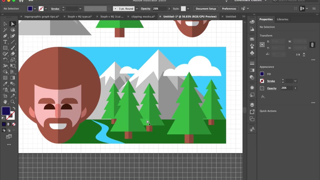Select the Zoom magnifier tool
The height and width of the screenshot is (180, 320).
(13, 102)
